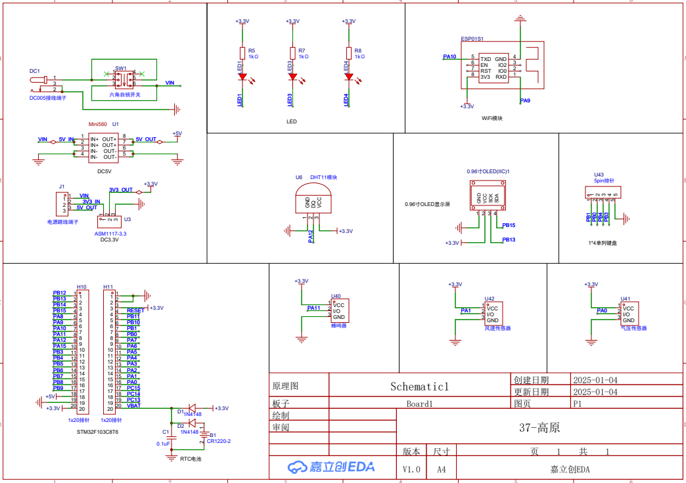
Task: Select the PA11 net label at the buzzer
Action: click(313, 308)
